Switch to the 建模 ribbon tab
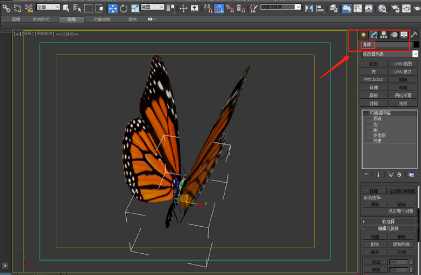Viewport: 421px width, 275px height. pos(16,19)
